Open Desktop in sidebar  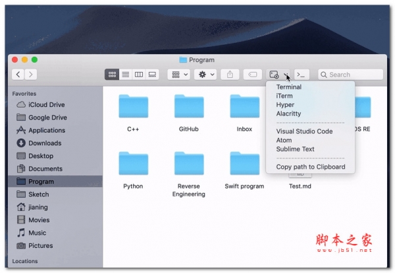(x=55, y=156)
